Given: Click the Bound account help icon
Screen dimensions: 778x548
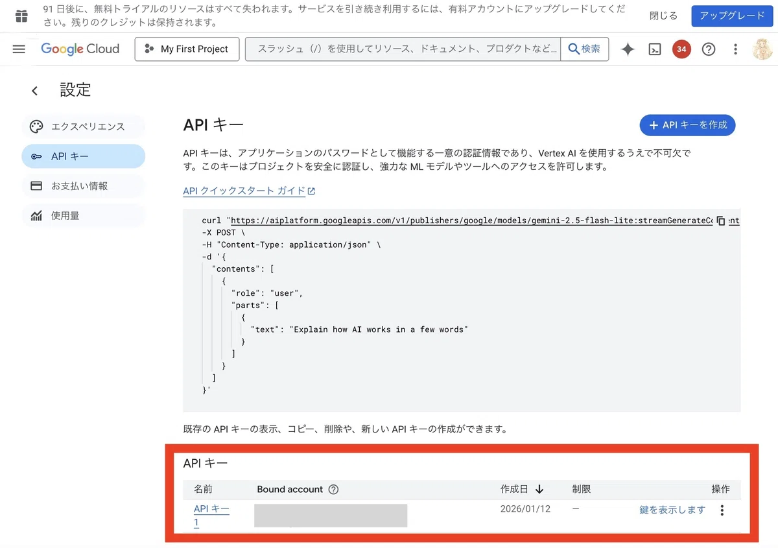Looking at the screenshot, I should point(333,490).
